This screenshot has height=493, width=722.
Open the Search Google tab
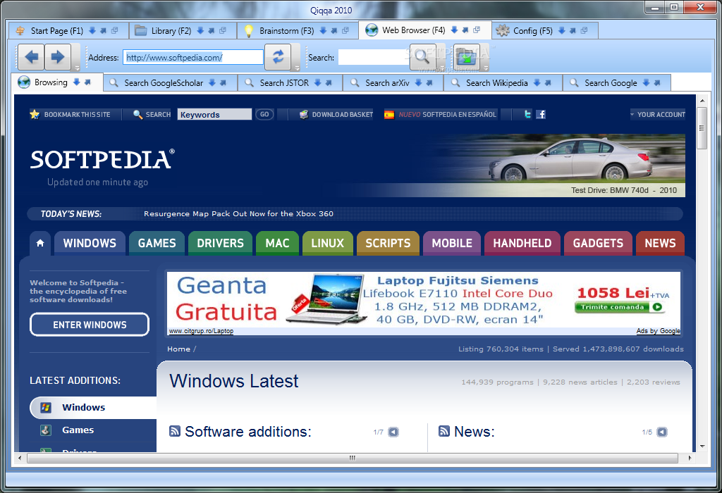(x=611, y=83)
